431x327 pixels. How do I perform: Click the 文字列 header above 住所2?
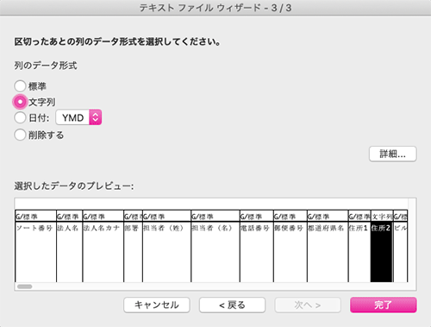[382, 217]
